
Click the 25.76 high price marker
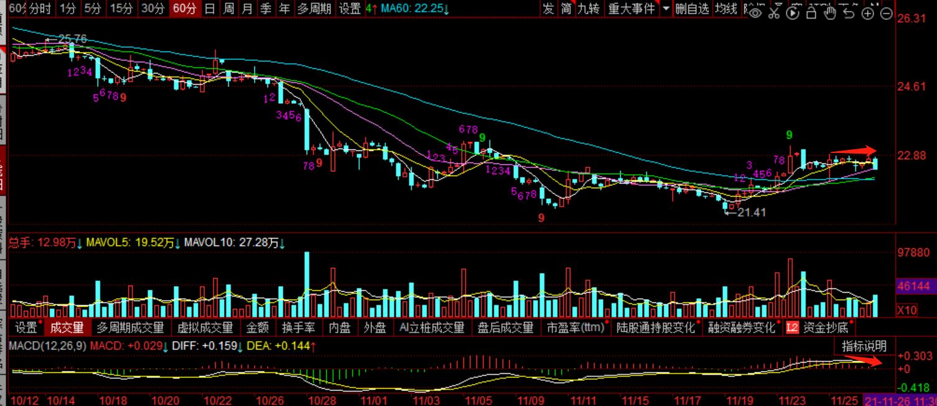pyautogui.click(x=72, y=39)
